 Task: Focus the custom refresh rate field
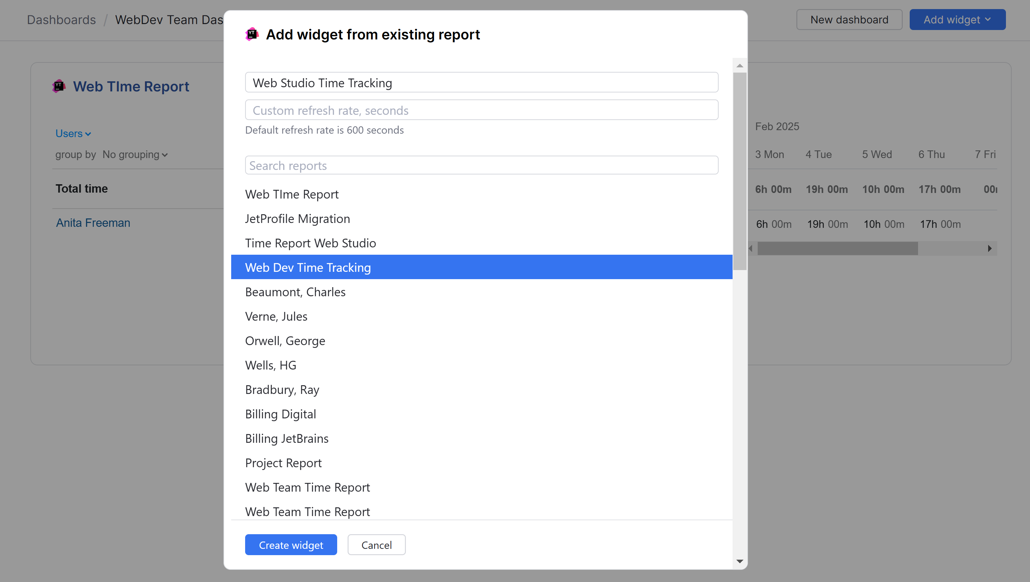482,110
